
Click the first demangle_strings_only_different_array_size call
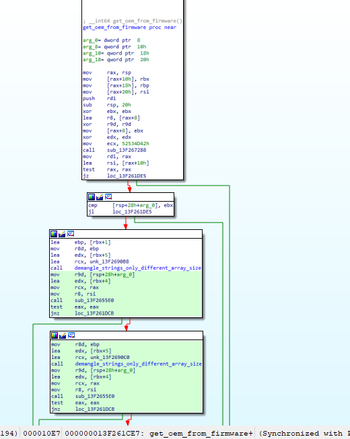tap(137, 268)
